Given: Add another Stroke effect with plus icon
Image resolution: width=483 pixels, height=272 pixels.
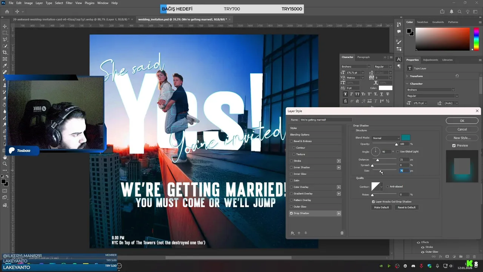Looking at the screenshot, I should pyautogui.click(x=339, y=161).
